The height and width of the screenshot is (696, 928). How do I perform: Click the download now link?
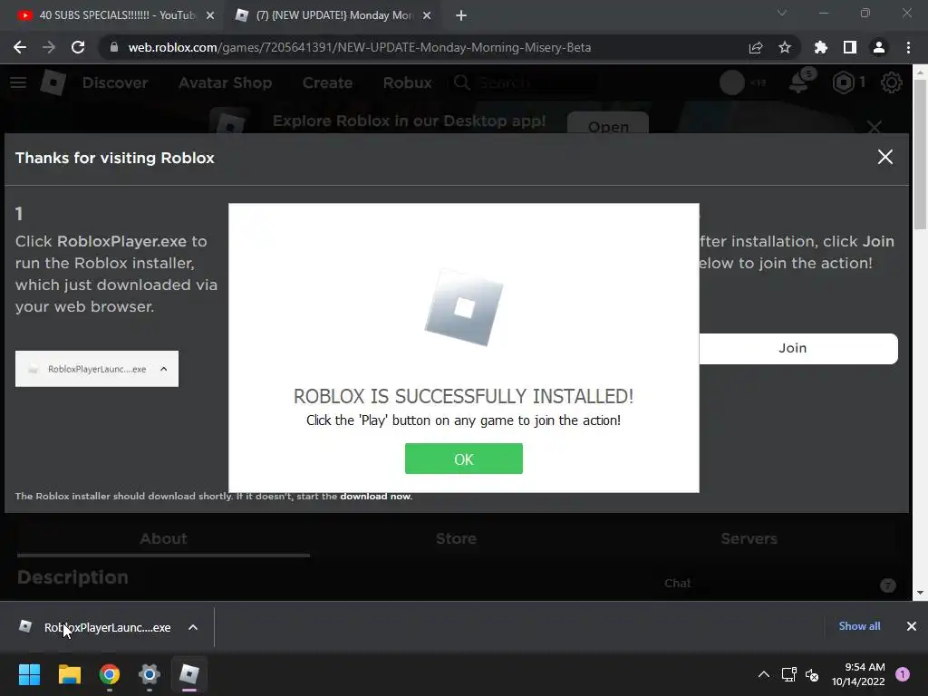pos(375,496)
